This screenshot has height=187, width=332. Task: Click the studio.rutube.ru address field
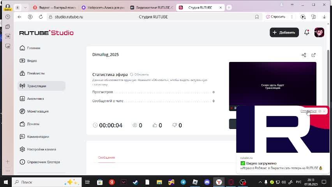point(69,17)
